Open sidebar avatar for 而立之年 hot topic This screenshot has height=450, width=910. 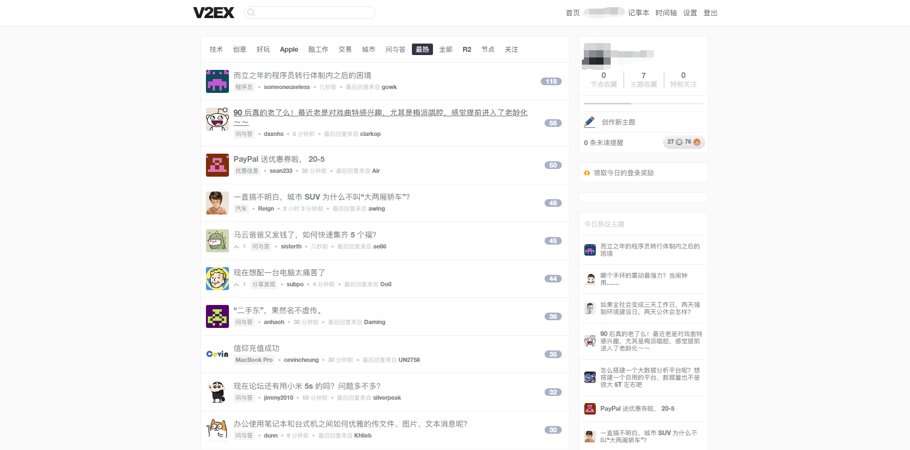tap(590, 250)
